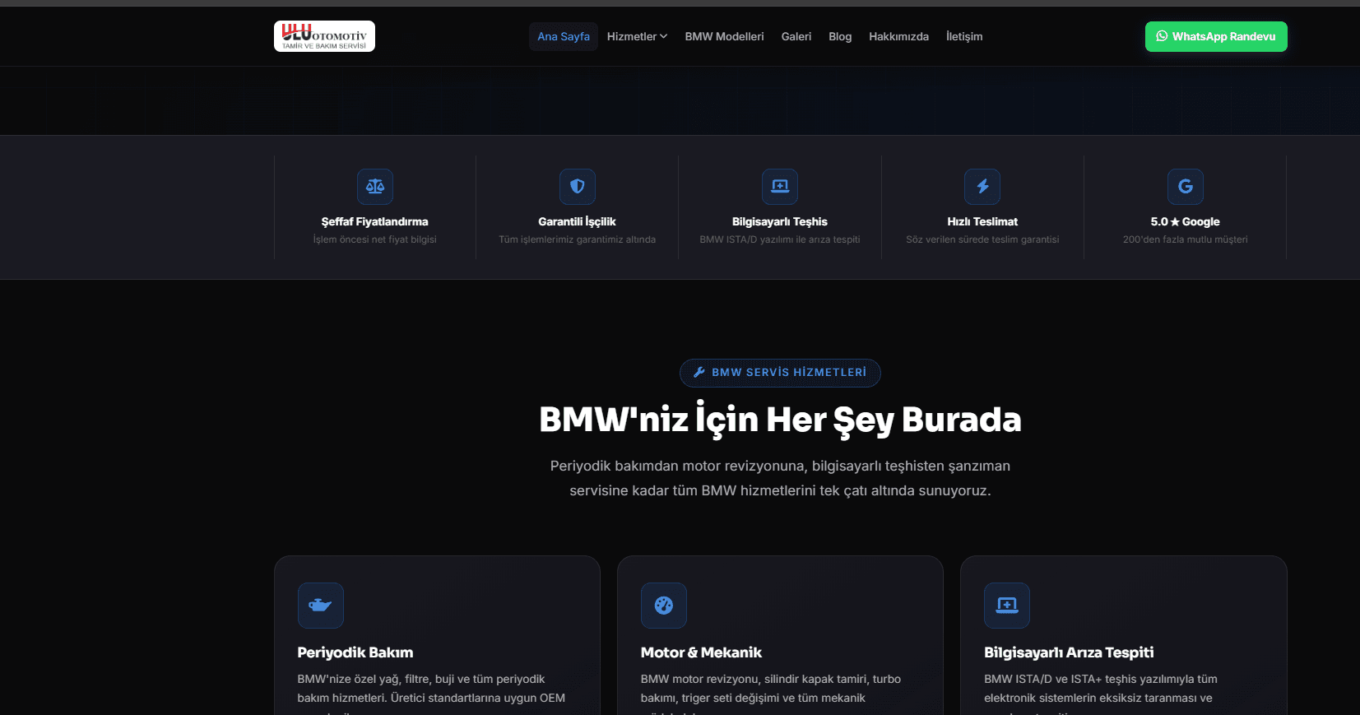
Task: Open the Galeri nav link
Action: [796, 36]
